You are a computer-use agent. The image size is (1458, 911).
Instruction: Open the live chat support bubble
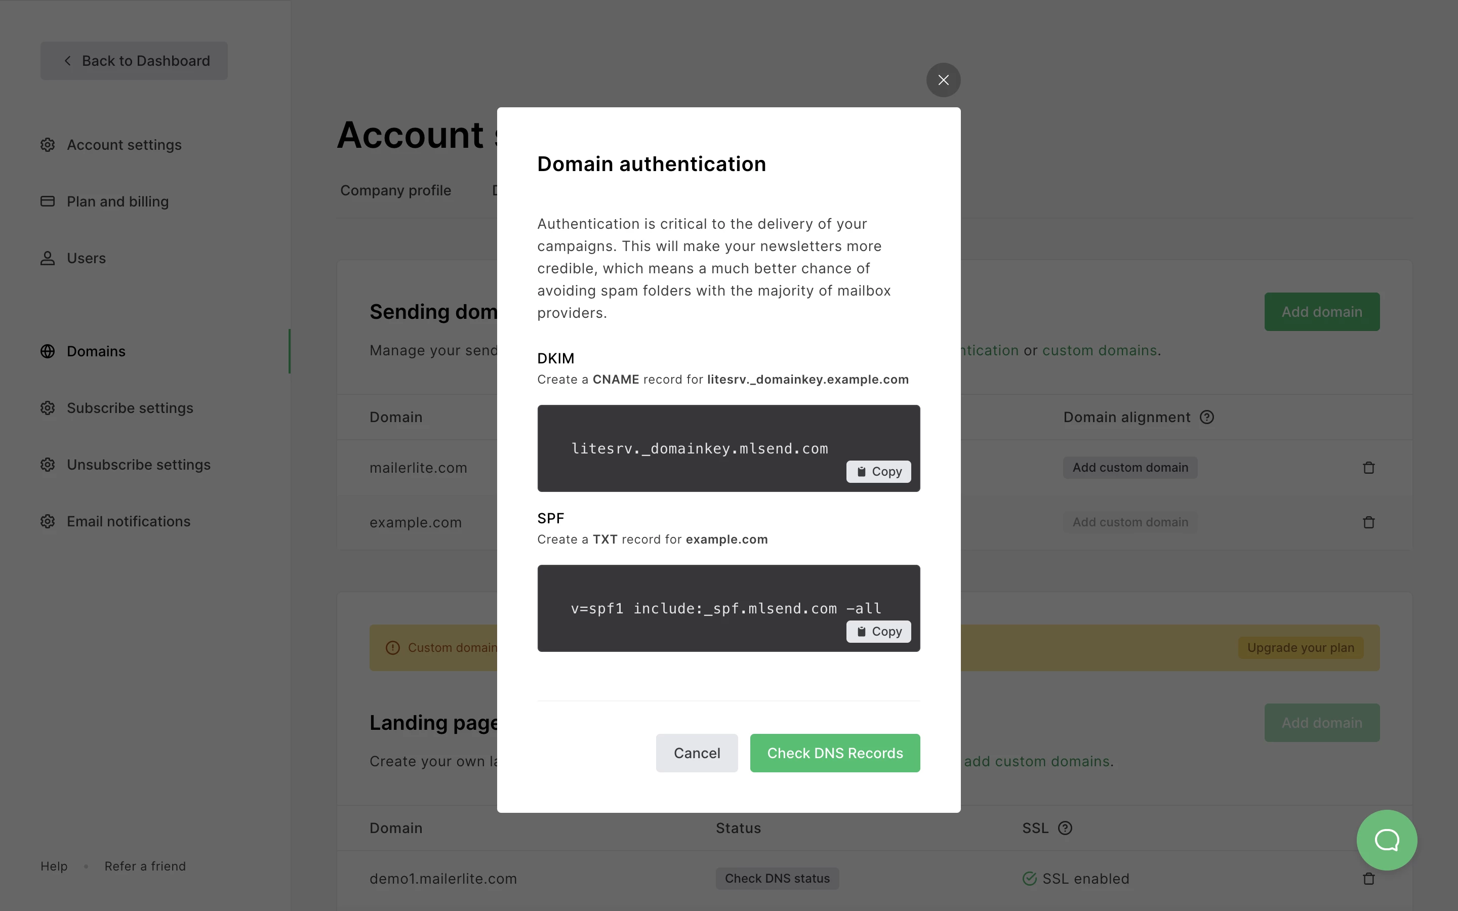click(x=1386, y=840)
